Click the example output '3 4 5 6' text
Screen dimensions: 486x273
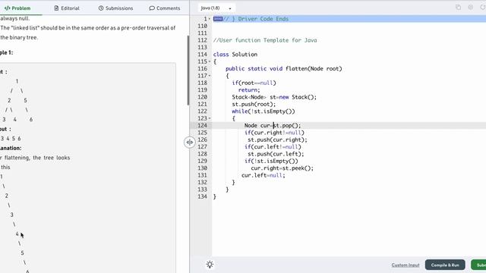11,139
